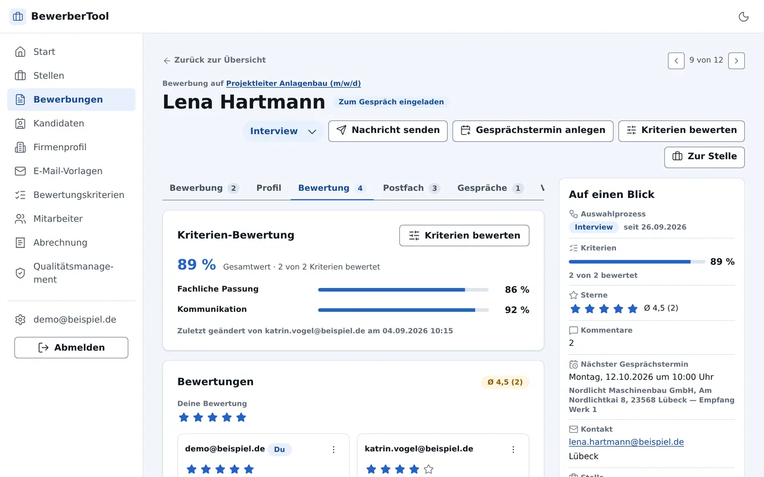
Task: Set your rating to the first star
Action: (184, 417)
